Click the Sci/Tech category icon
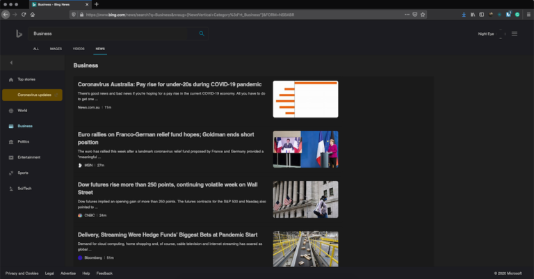Image resolution: width=534 pixels, height=279 pixels. 11,189
